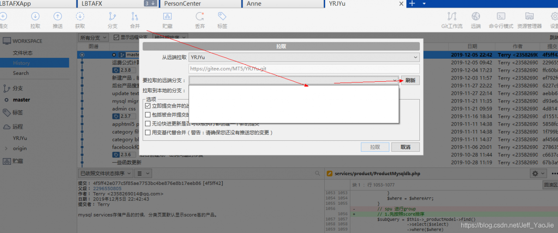Click the remote URL input field
The height and width of the screenshot is (233, 558).
pos(304,69)
